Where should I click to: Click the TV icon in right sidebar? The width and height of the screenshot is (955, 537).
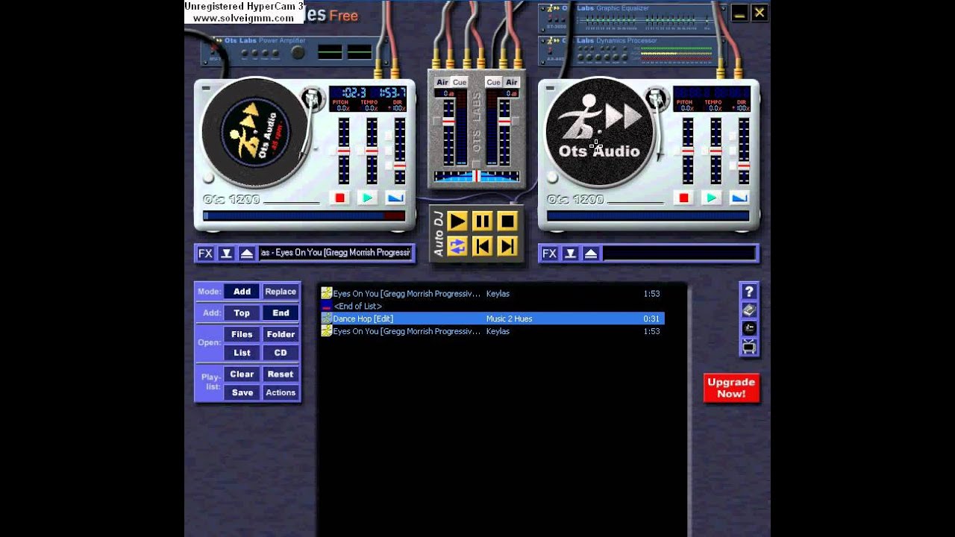pyautogui.click(x=749, y=347)
